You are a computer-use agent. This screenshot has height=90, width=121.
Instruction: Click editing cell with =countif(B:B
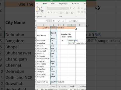pyautogui.click(x=71, y=40)
